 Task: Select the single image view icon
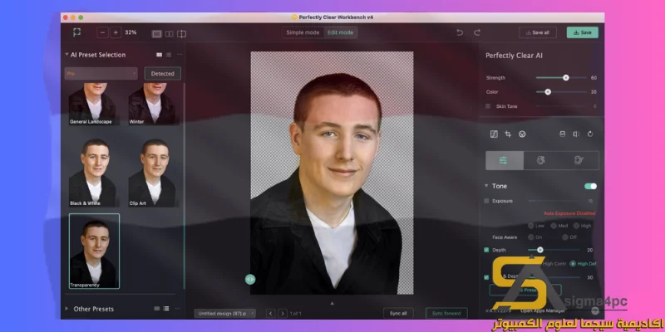click(x=157, y=34)
